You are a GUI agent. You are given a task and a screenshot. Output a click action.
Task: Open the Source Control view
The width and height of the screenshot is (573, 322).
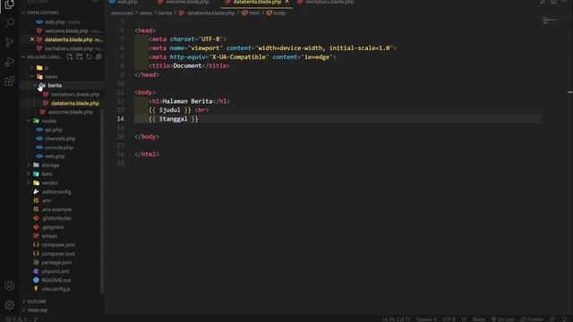tap(10, 42)
